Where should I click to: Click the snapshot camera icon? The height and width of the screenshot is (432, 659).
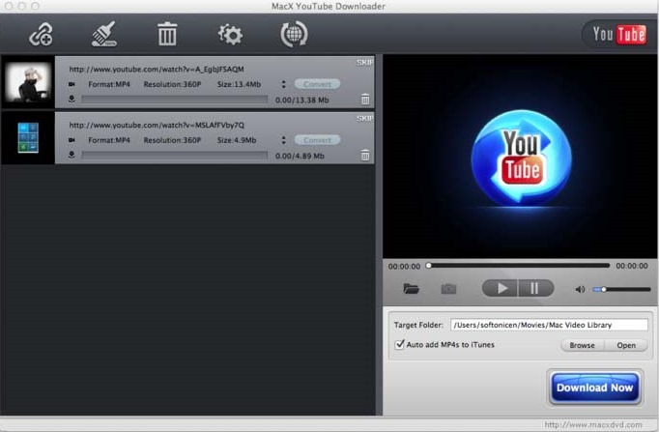click(x=448, y=289)
